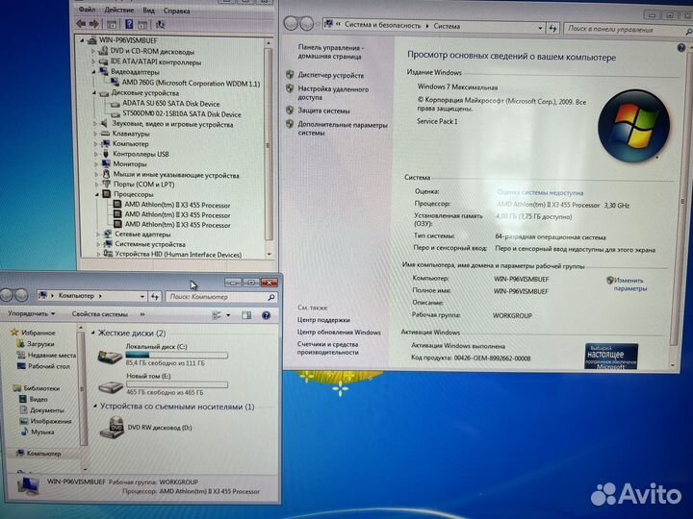Click the scan for hardware changes toolbar icon
This screenshot has width=693, height=519.
160,25
